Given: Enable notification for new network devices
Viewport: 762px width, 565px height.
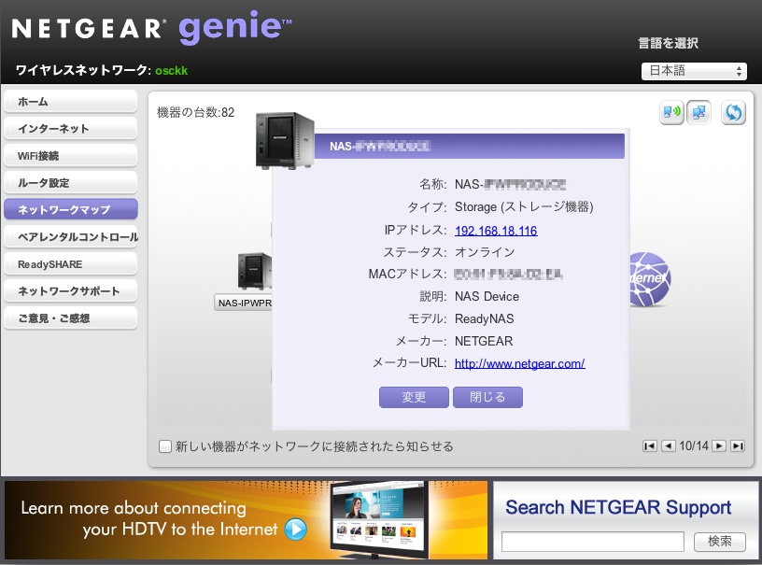Looking at the screenshot, I should (x=165, y=446).
